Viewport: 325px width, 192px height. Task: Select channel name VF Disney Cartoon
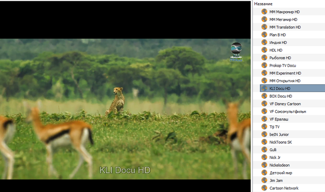point(285,104)
